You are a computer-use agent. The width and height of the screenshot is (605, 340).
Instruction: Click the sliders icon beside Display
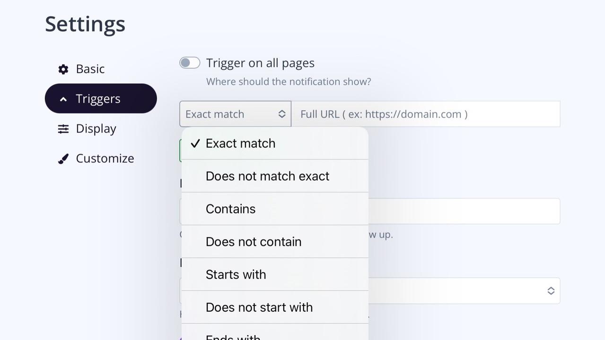pyautogui.click(x=63, y=129)
